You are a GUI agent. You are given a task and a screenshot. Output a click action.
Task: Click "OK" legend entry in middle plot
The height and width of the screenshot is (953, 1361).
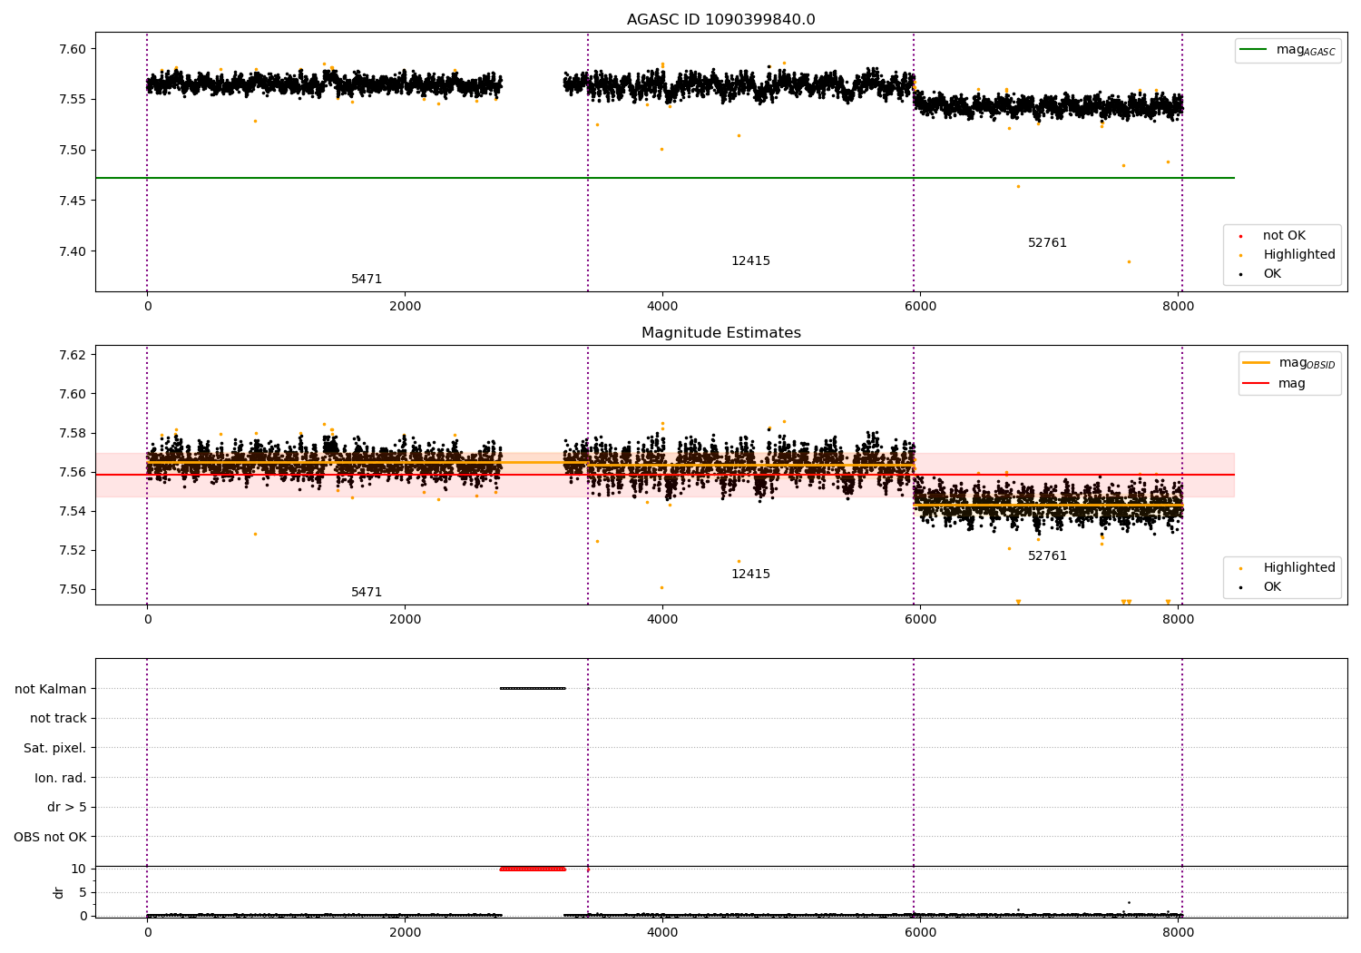pos(1272,586)
